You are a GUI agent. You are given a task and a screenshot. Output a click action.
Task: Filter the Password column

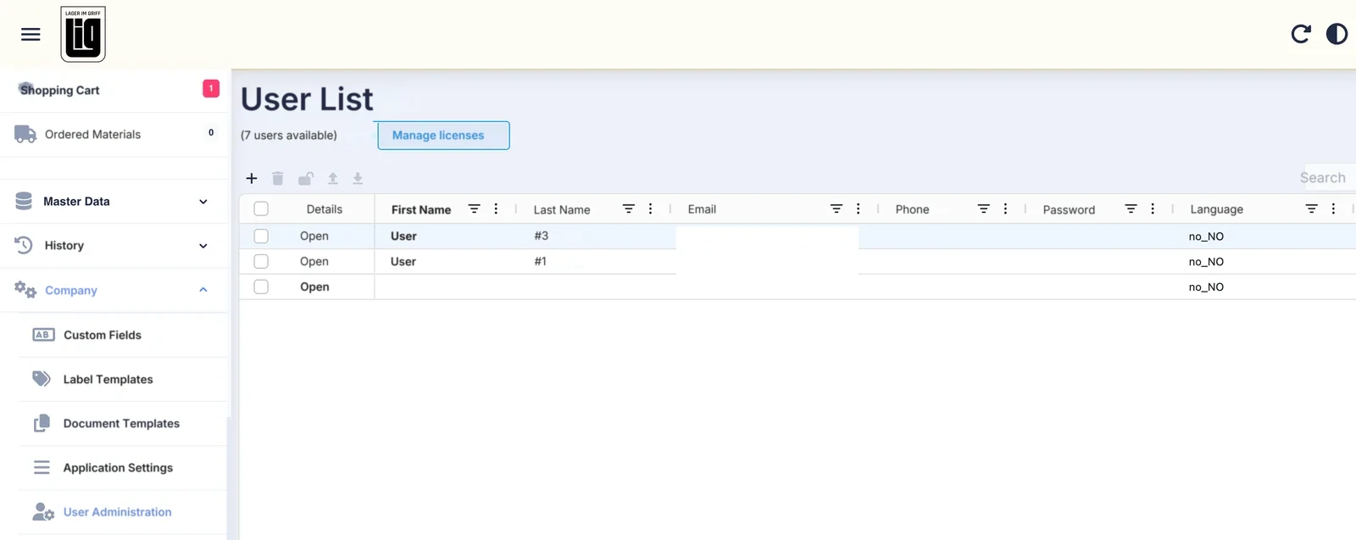click(x=1131, y=209)
